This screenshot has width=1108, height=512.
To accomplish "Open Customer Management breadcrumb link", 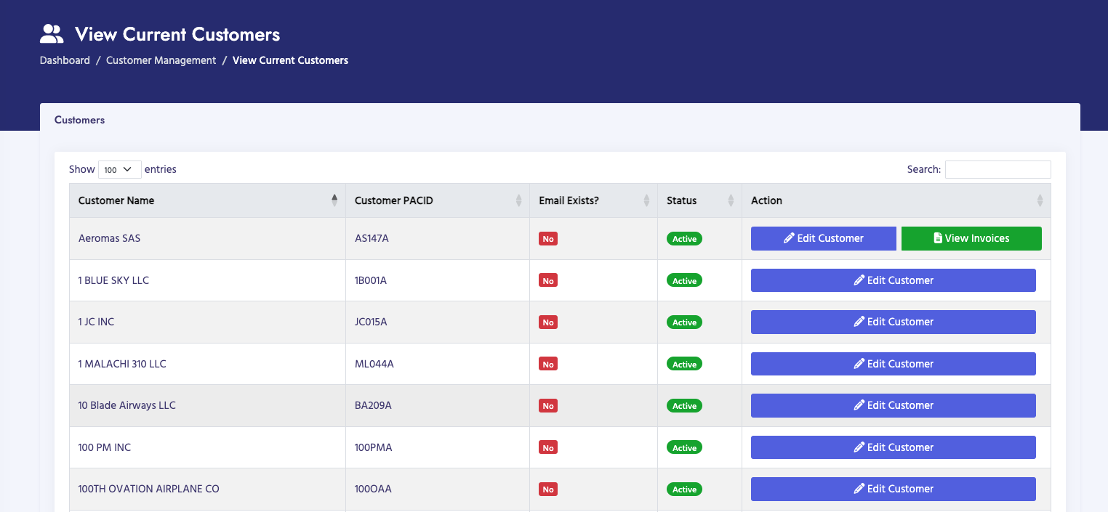I will 161,60.
